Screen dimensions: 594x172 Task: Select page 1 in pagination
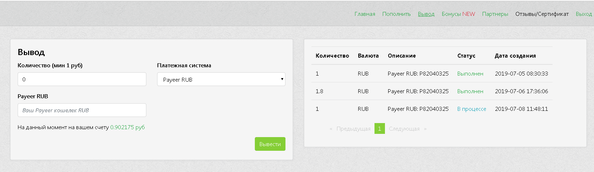pyautogui.click(x=380, y=128)
